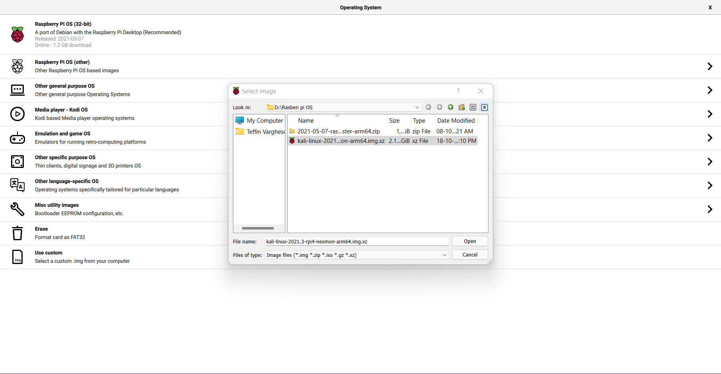The height and width of the screenshot is (374, 721).
Task: Click the Use custom .img file icon
Action: point(17,257)
